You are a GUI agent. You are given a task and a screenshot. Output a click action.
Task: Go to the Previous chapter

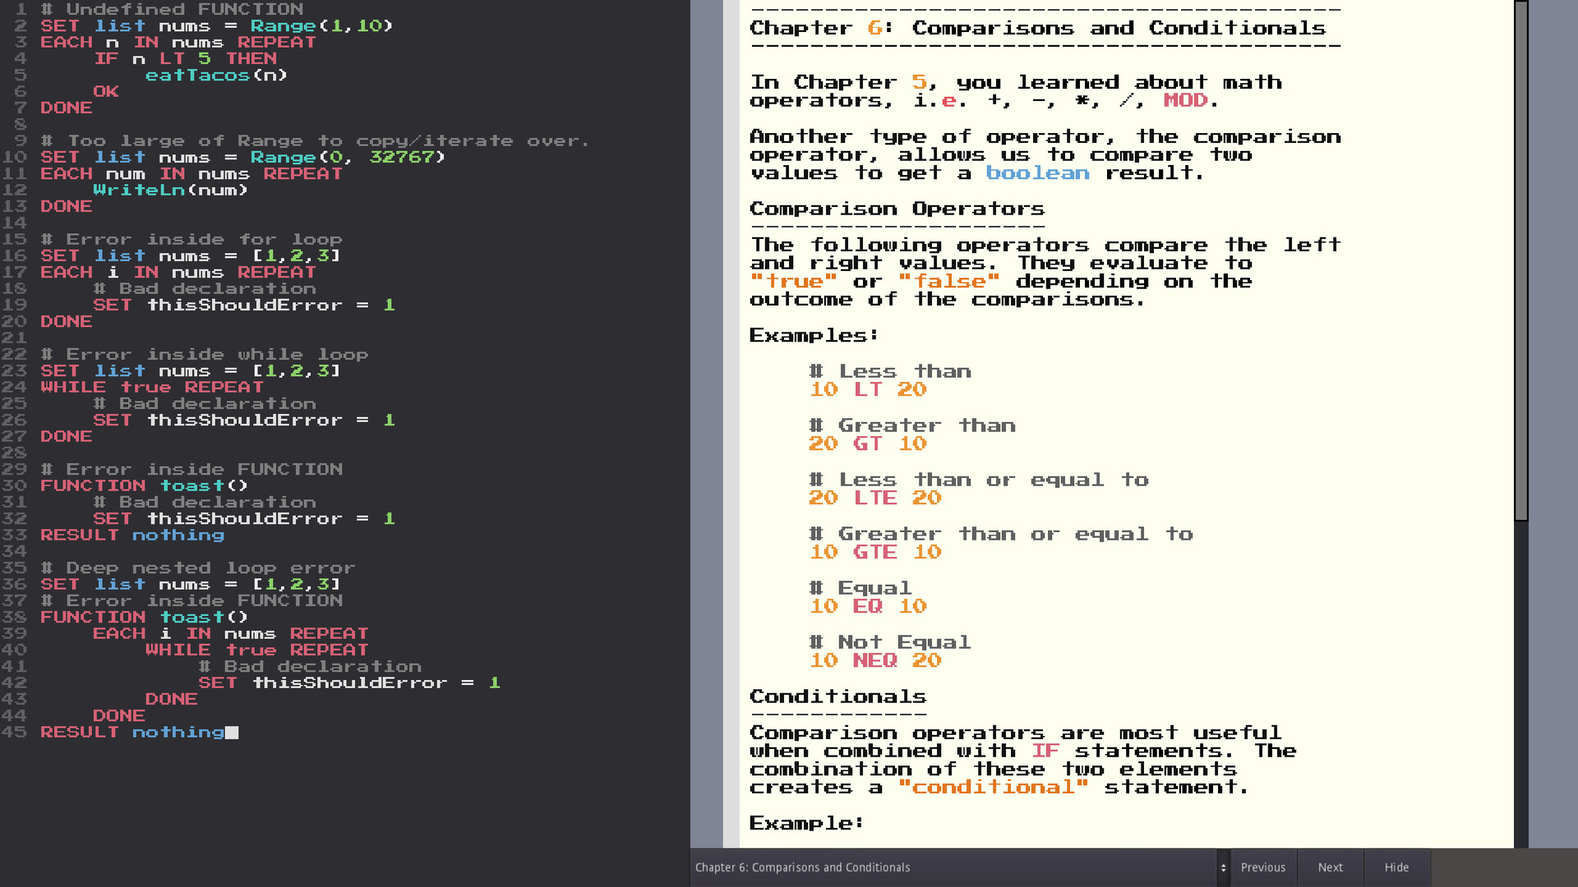pyautogui.click(x=1262, y=867)
